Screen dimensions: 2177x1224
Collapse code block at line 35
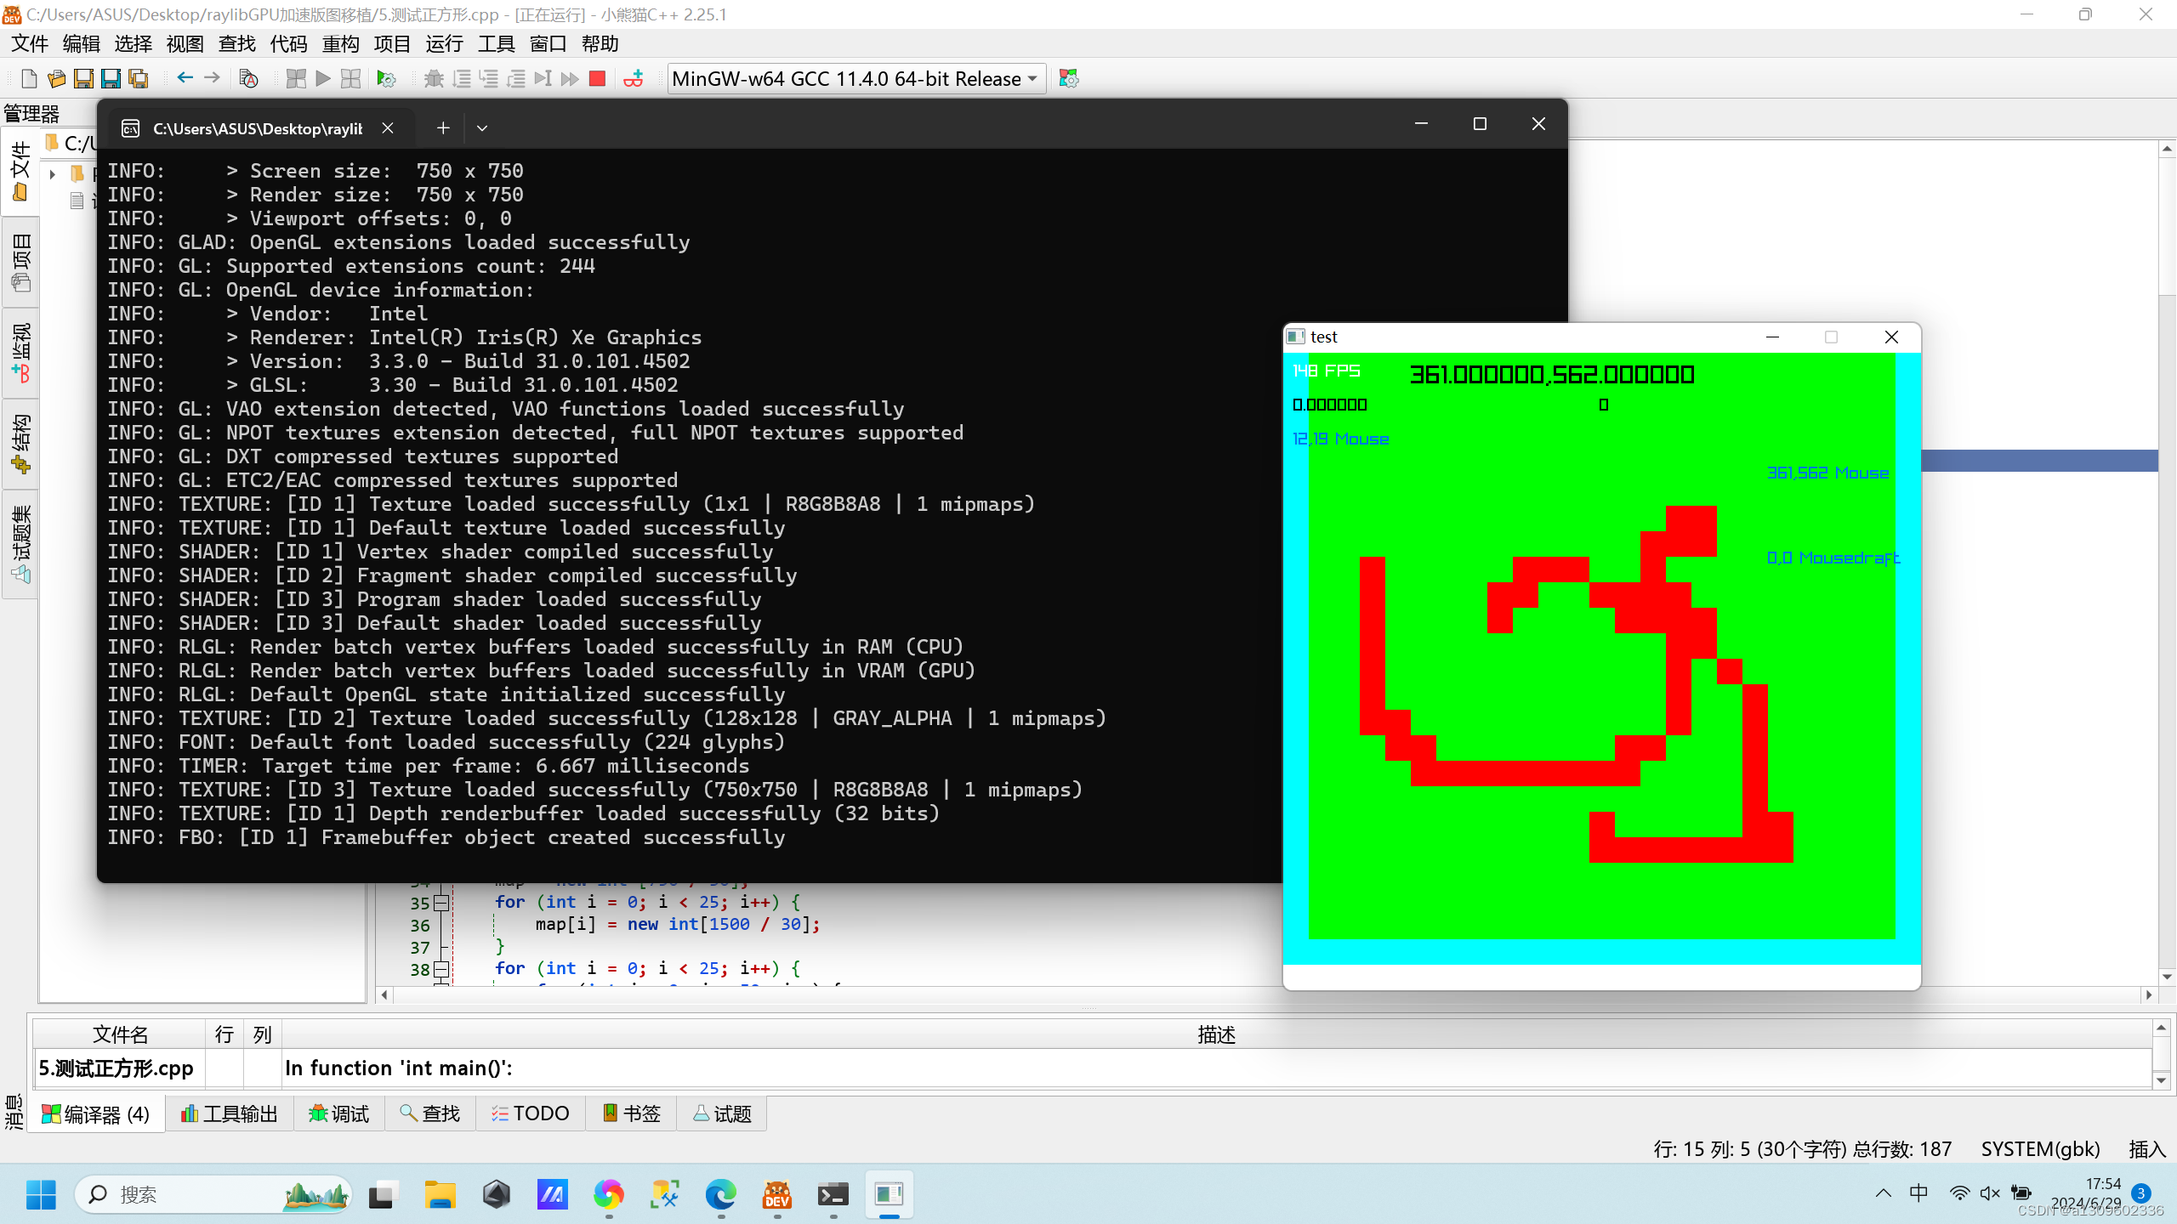(x=441, y=903)
